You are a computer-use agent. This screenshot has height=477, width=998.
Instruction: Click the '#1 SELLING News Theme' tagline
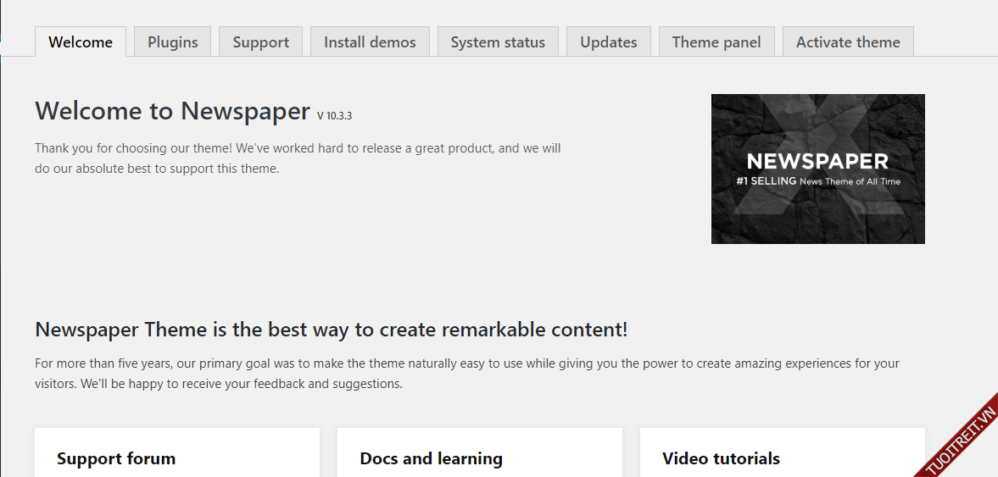pos(817,181)
